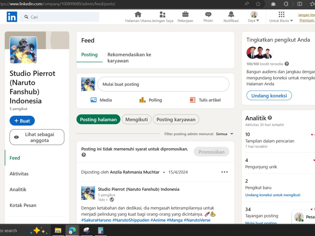This screenshot has width=315, height=236.
Task: Click the Mulai buat posting field
Action: (163, 84)
